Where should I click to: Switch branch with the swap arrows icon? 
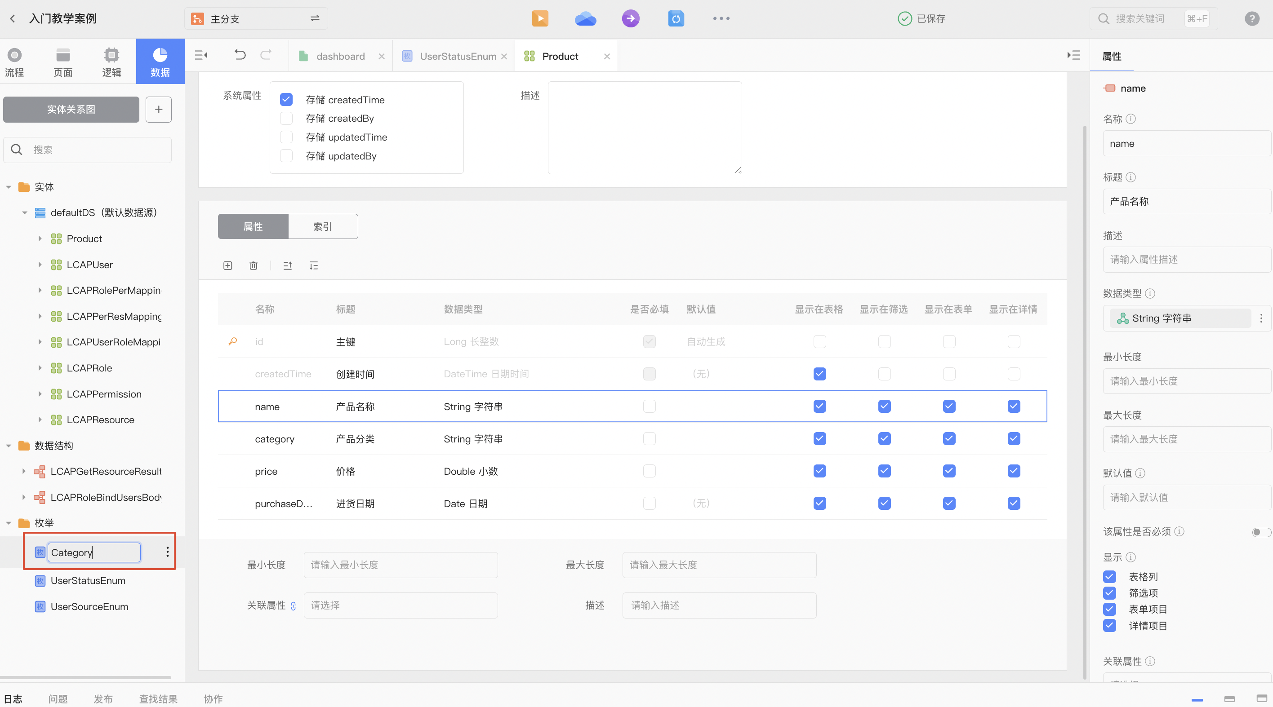315,19
